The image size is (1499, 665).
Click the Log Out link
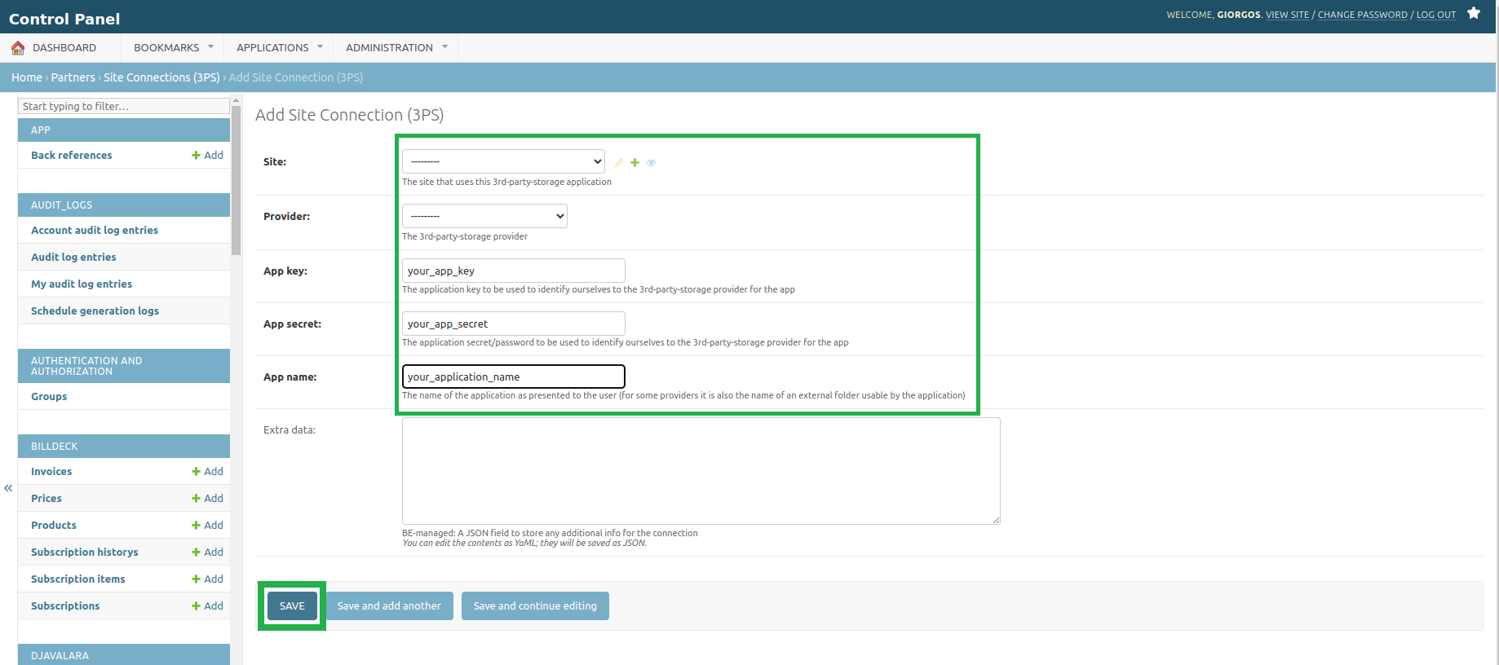(1435, 15)
